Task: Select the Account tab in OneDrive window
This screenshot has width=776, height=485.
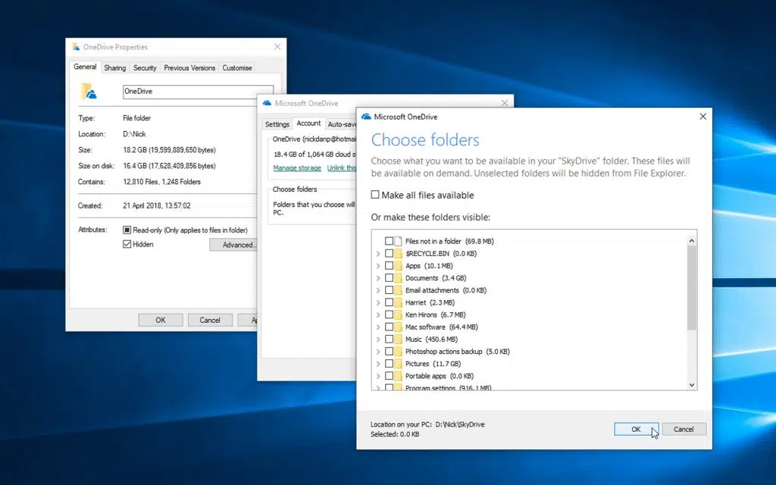Action: point(309,124)
